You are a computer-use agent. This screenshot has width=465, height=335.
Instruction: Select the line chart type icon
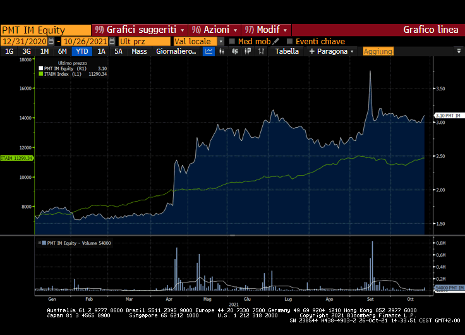(209, 51)
